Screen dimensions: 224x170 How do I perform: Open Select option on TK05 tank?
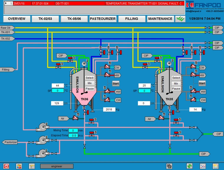[176, 78]
